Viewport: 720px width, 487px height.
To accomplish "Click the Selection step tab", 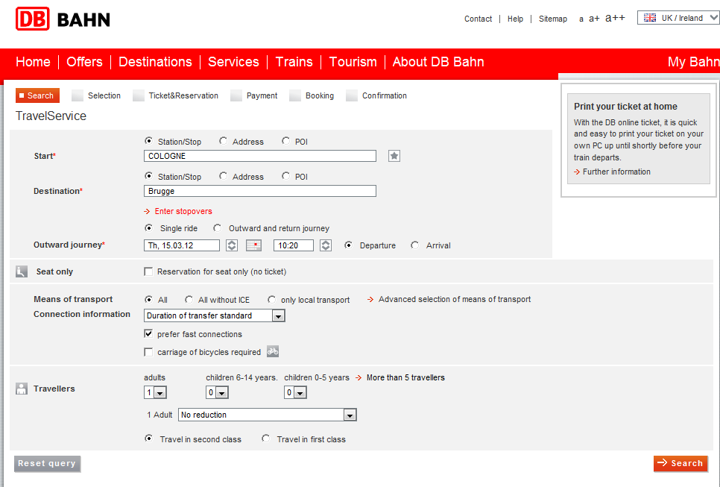I will [96, 95].
